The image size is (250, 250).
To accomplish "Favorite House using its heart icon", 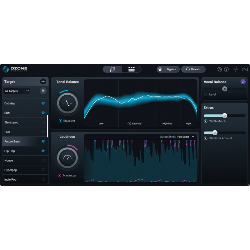I will tap(43, 160).
